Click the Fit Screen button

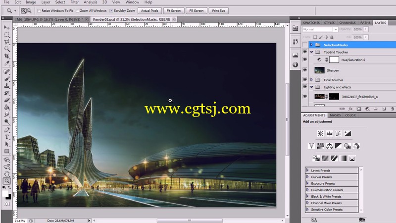click(174, 10)
